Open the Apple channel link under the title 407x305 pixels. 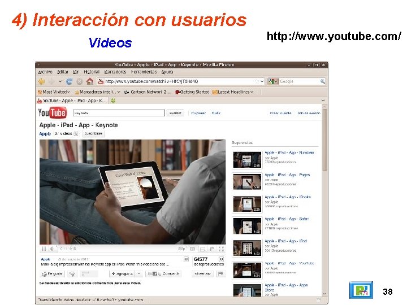(x=45, y=134)
